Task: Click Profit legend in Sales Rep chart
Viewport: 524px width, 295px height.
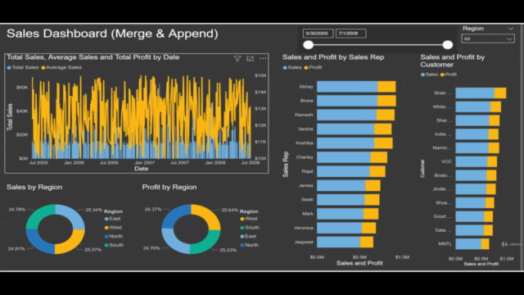Action: point(313,67)
